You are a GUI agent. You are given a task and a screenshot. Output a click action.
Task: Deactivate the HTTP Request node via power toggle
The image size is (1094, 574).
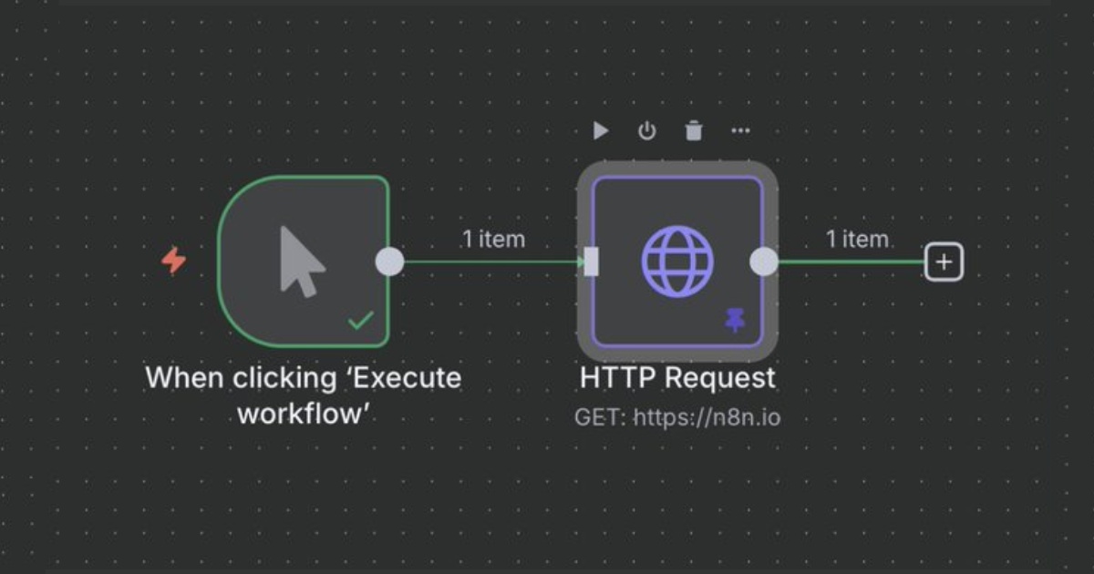coord(647,130)
